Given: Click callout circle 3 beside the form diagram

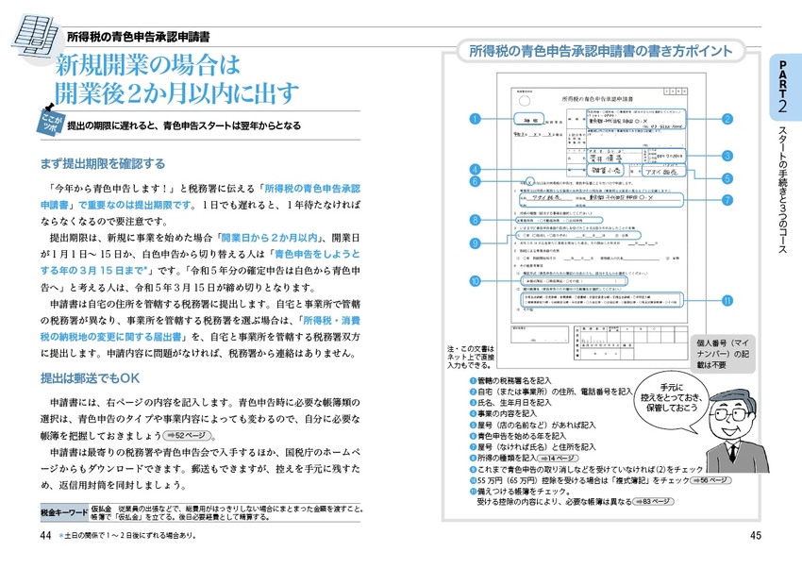Looking at the screenshot, I should click(x=727, y=156).
